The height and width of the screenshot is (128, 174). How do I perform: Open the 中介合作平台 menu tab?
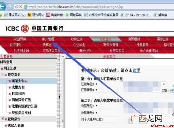point(149,51)
